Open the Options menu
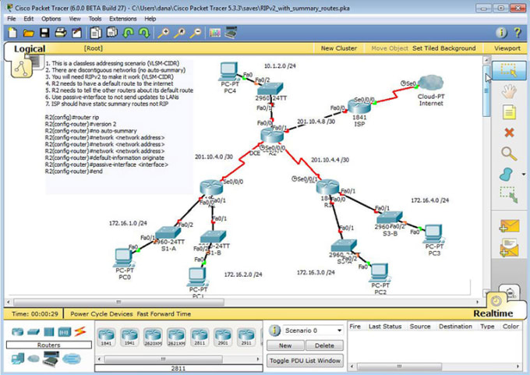This screenshot has height=375, width=530. pyautogui.click(x=51, y=19)
